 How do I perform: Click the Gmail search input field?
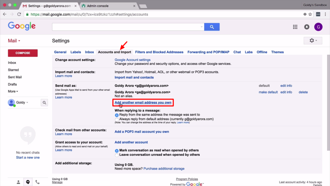click(127, 27)
